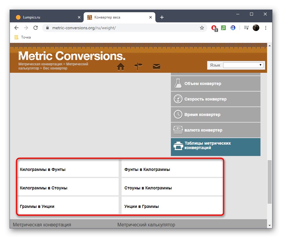Open a new tab with plus button
Viewport: 282px width, 238px height.
point(162,17)
